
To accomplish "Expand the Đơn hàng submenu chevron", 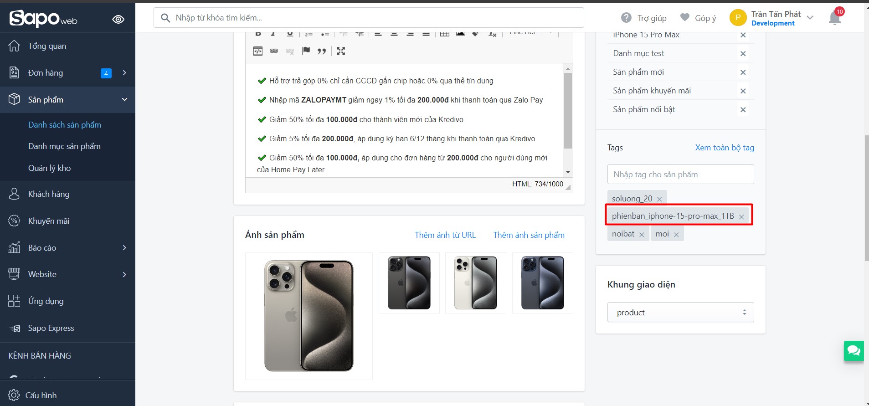I will pos(124,73).
